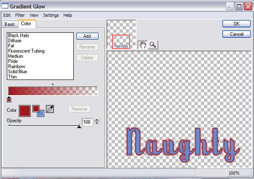Click the gradient midpoint diamond marker

pyautogui.click(x=53, y=84)
